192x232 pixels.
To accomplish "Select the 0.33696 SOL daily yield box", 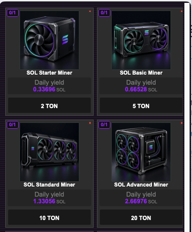I will click(49, 86).
